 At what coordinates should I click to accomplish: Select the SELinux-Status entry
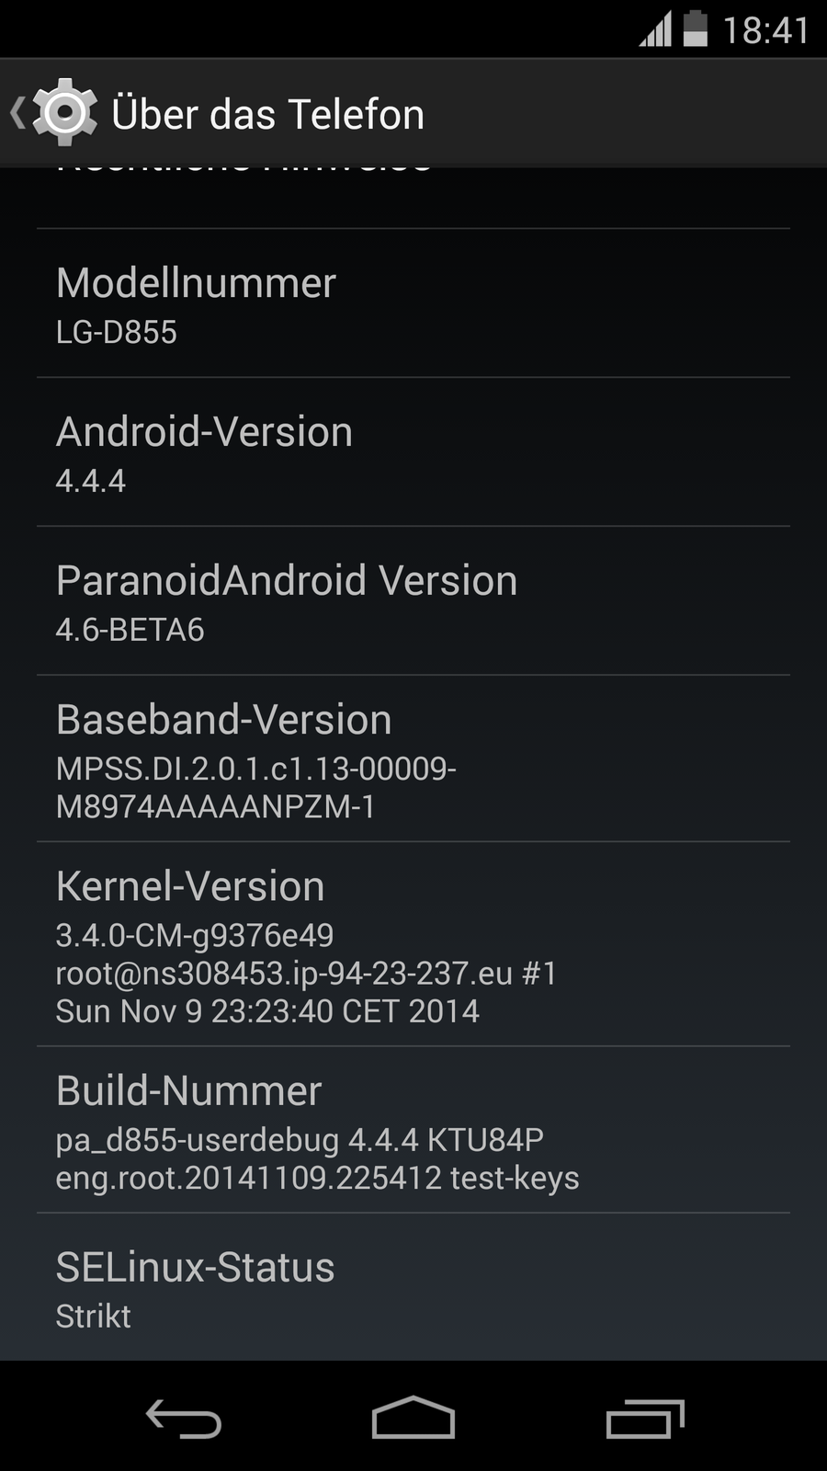[x=413, y=1287]
